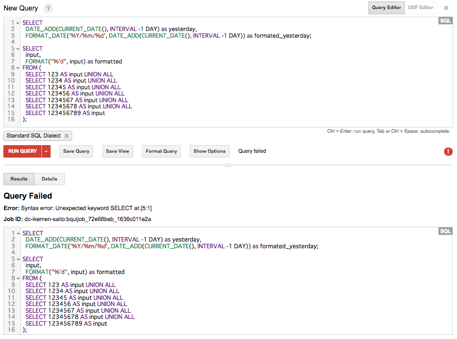This screenshot has height=339, width=457.
Task: Open the Details tab
Action: (x=49, y=179)
